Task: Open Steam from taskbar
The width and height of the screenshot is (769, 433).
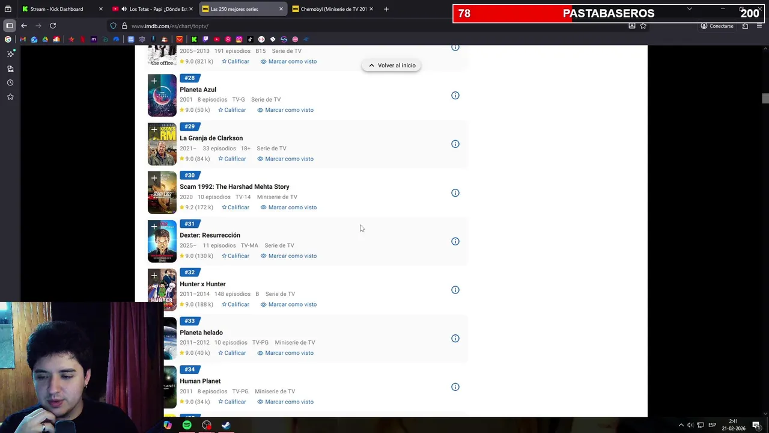Action: click(226, 425)
